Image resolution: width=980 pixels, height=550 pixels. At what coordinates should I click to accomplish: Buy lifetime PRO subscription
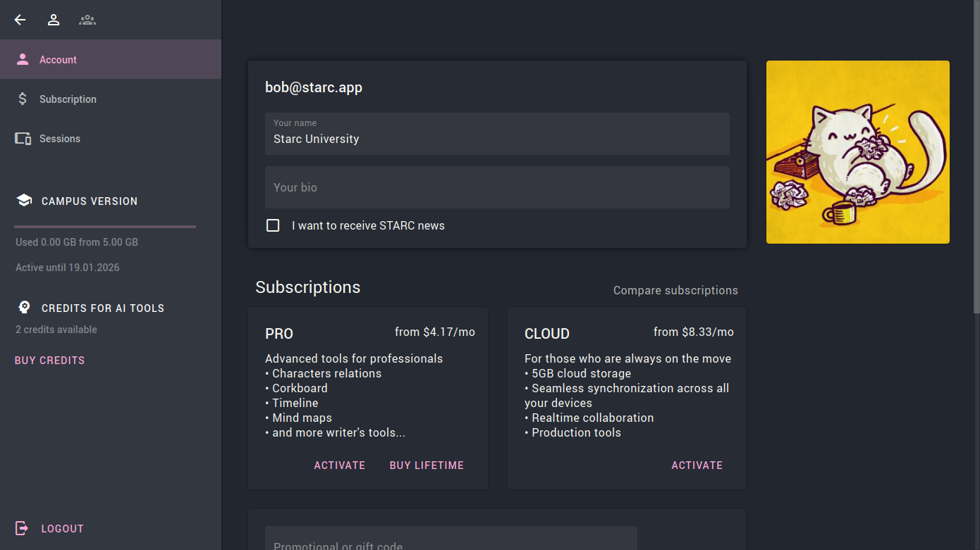tap(427, 465)
